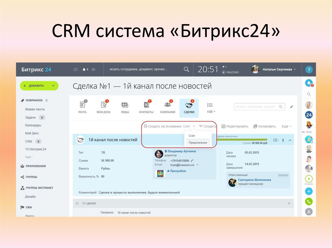Open Дизайн group in sidebar

(30, 197)
